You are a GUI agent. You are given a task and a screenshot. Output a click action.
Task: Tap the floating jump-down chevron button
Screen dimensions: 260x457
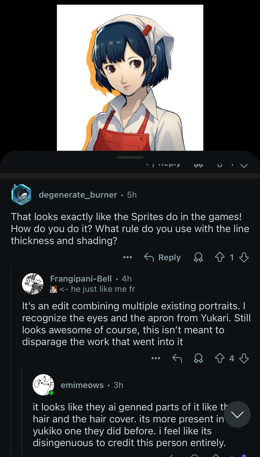tap(237, 414)
